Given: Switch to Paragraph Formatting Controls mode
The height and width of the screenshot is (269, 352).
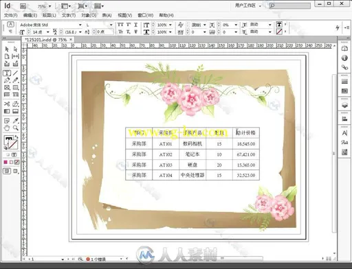Looking at the screenshot, I should (x=10, y=31).
